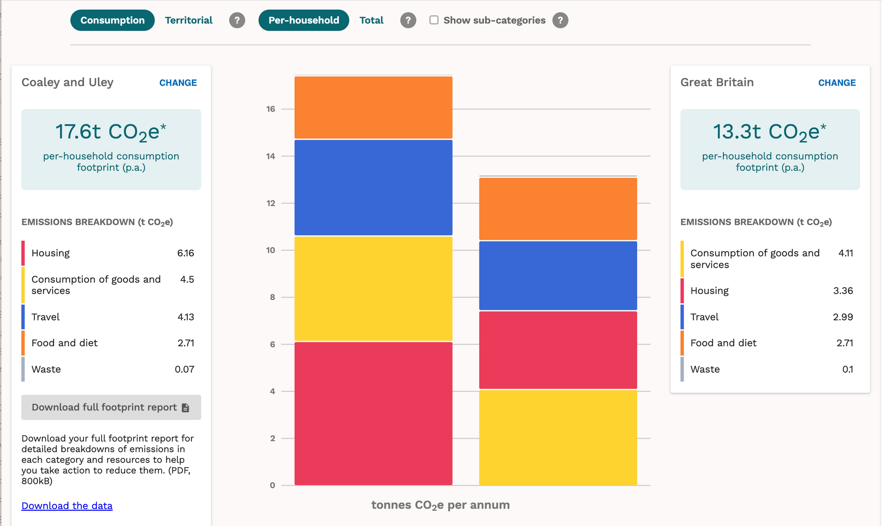The image size is (882, 526).
Task: Click Food and diet row for Coaley
Action: point(108,343)
